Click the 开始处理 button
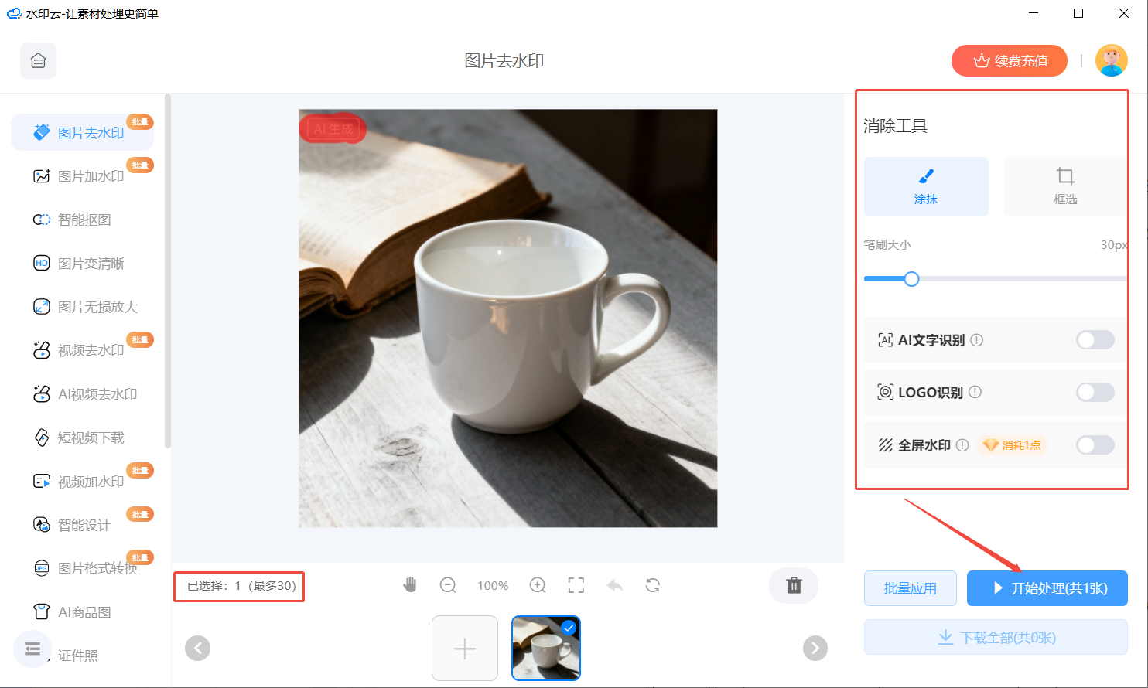The width and height of the screenshot is (1148, 688). click(1047, 588)
